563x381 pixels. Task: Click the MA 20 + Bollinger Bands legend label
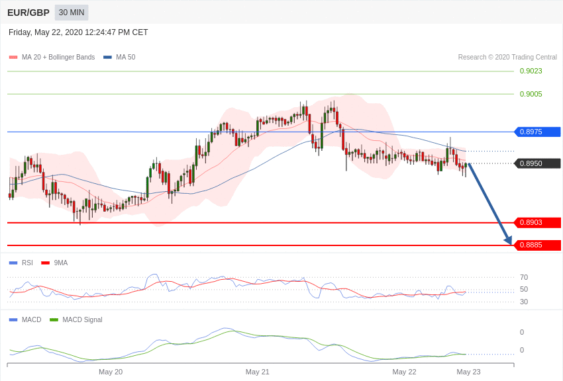[x=58, y=57]
